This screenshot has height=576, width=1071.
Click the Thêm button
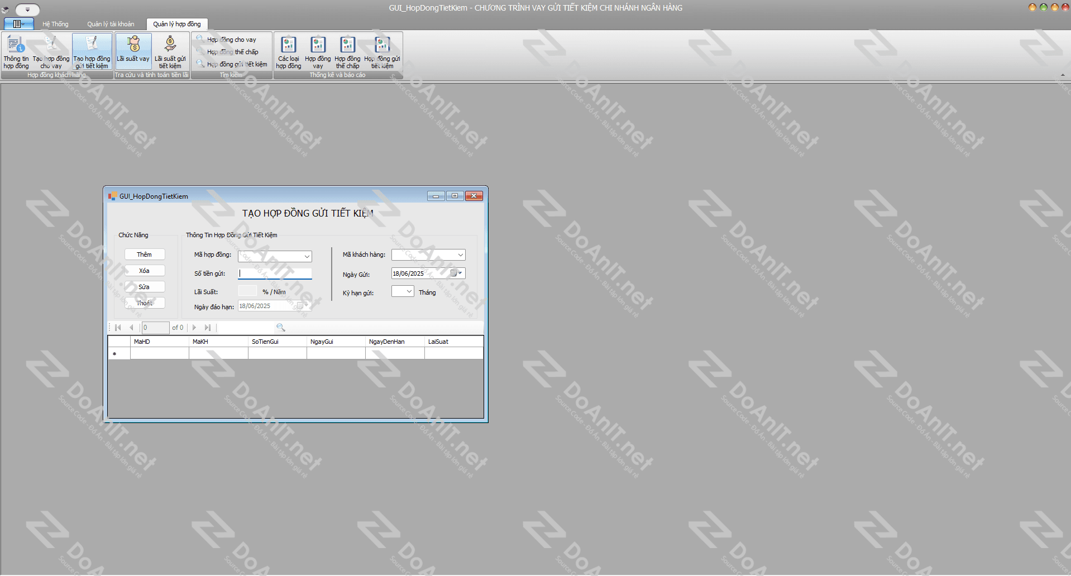145,255
